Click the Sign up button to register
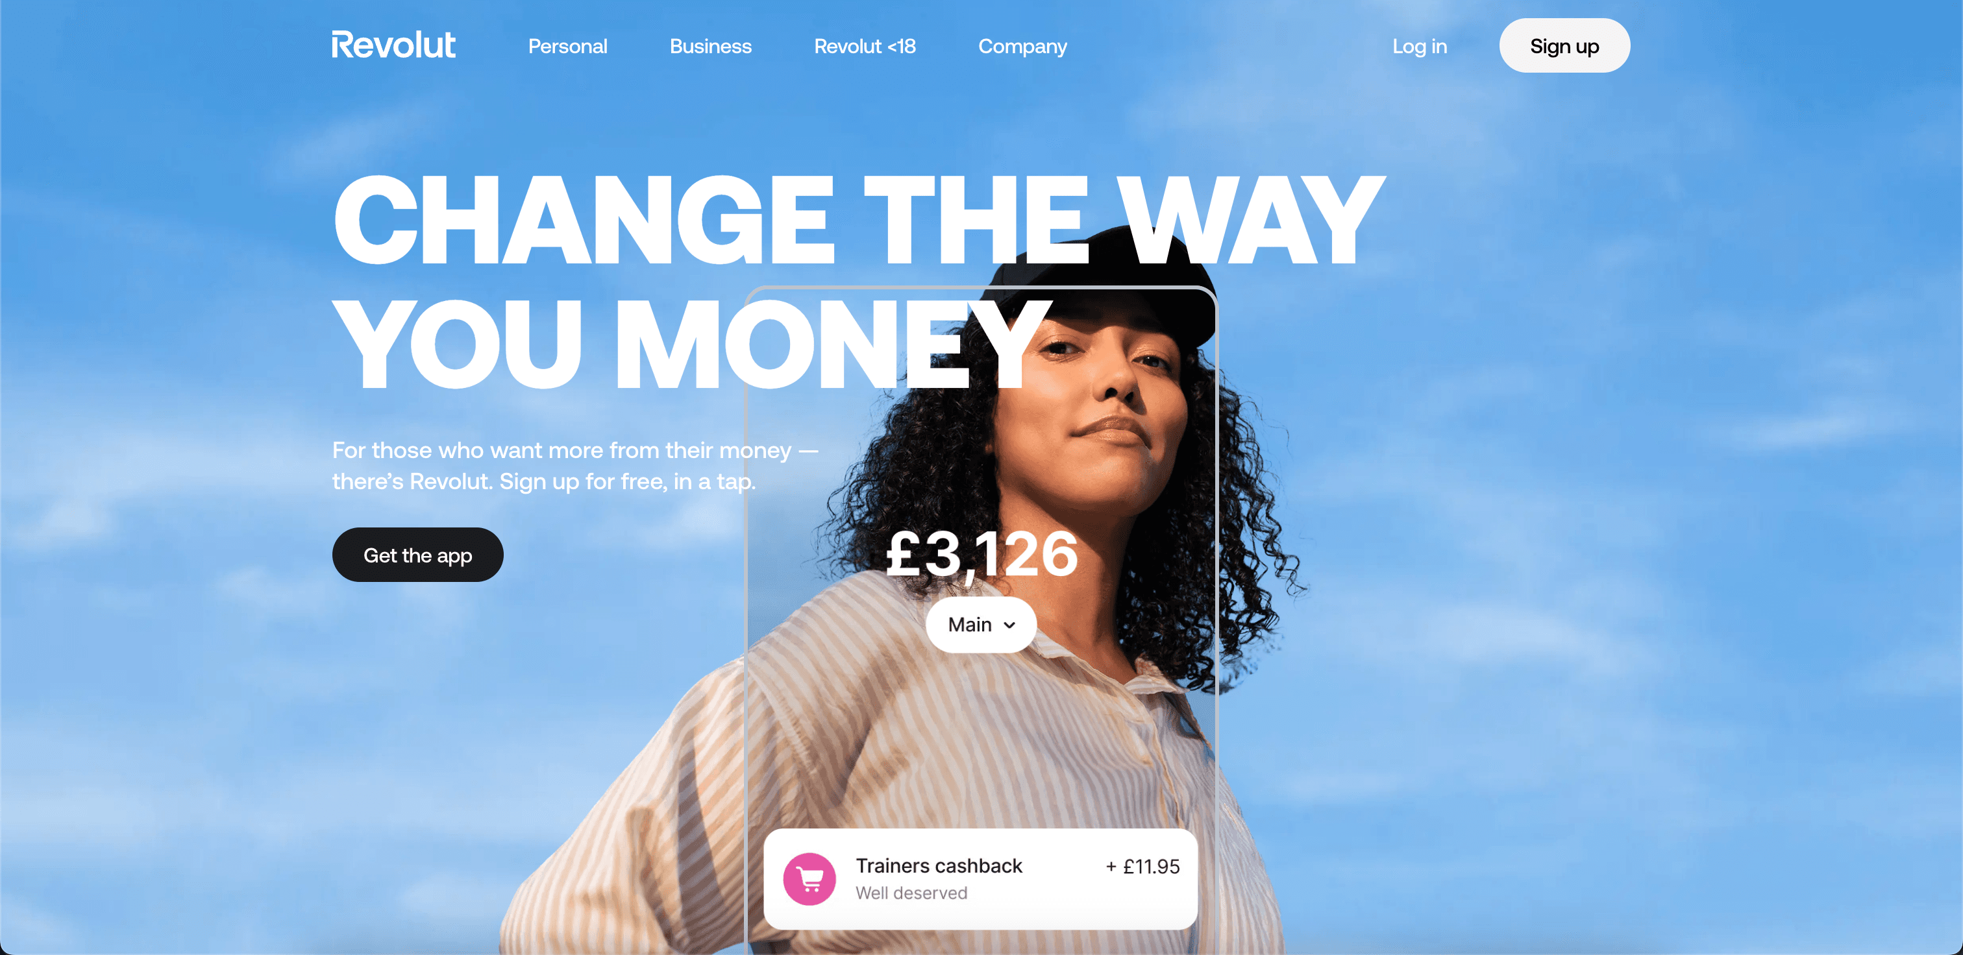This screenshot has height=955, width=1963. point(1564,46)
